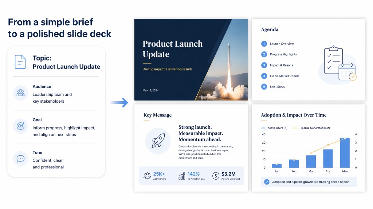Click the people icon next to 25K+

click(x=147, y=176)
